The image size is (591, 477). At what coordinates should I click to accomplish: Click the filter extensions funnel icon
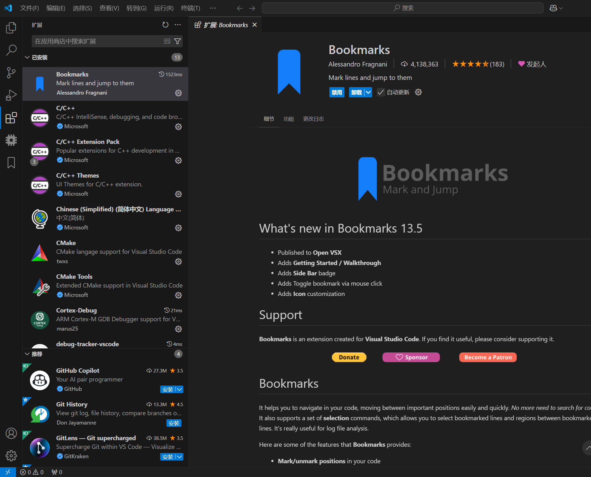coord(177,41)
